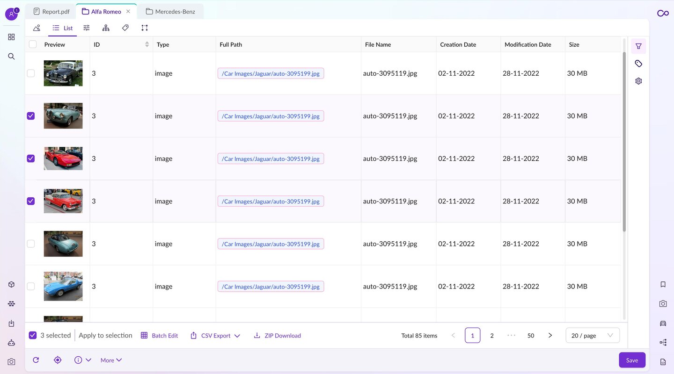
Task: Open the filter panel icon
Action: 638,46
